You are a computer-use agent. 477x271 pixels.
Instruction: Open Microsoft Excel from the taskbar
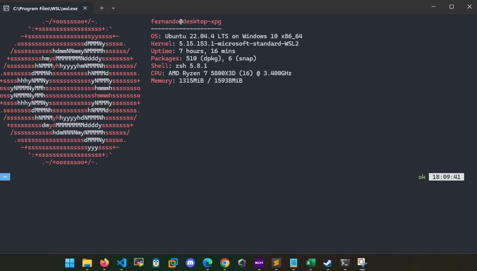point(310,263)
